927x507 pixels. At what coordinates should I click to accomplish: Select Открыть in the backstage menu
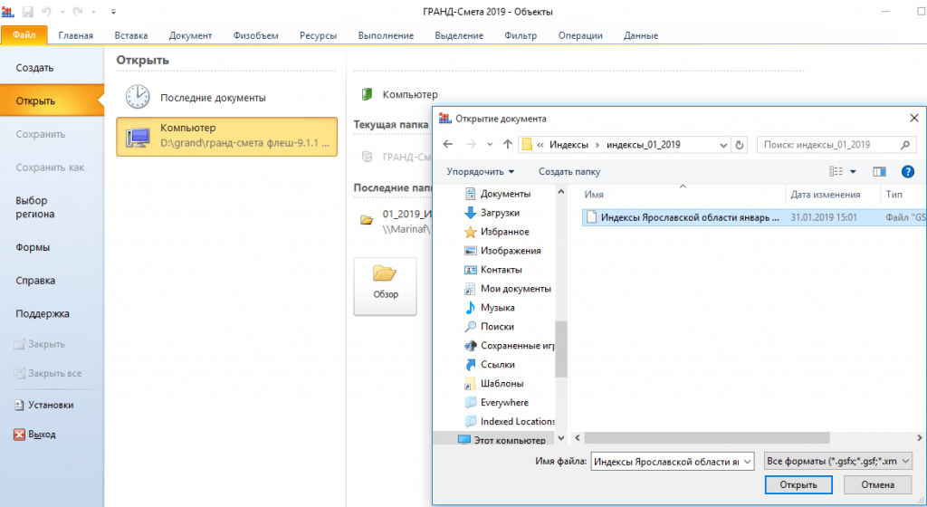point(52,101)
